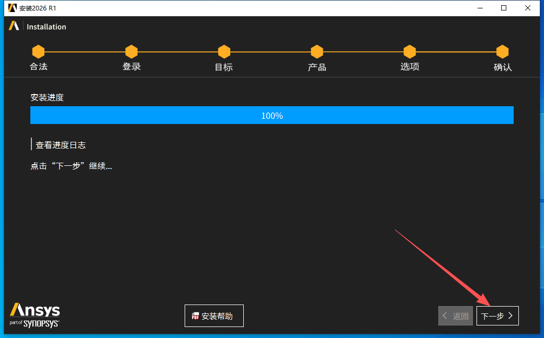Select the 合法 step hexagon icon
Viewport: 544px width, 338px height.
38,51
